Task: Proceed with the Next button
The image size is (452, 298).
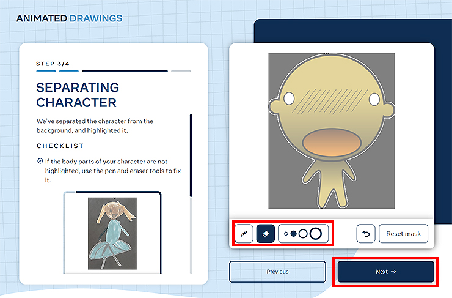Action: tap(385, 272)
